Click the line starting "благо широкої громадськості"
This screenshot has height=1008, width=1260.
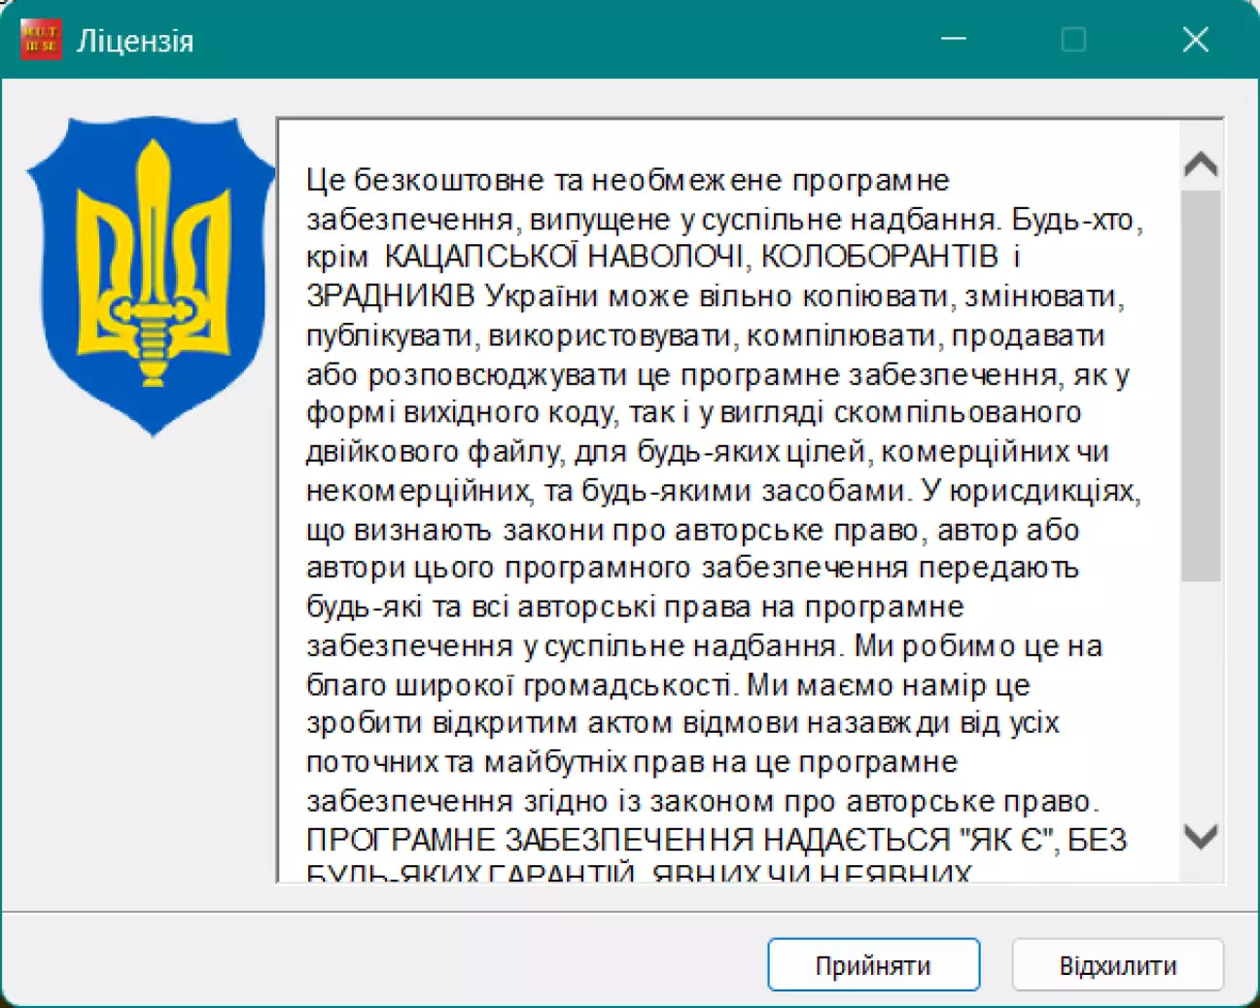pos(667,685)
